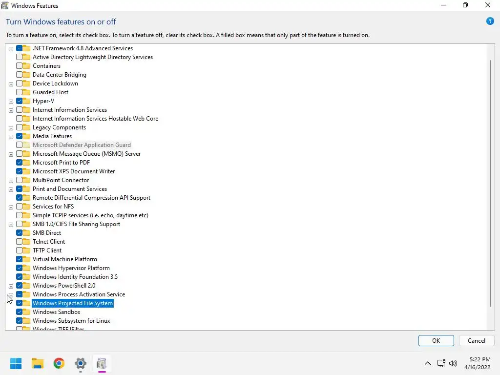Click the folder icon beside Hyper-V
This screenshot has height=375, width=500.
(27, 101)
